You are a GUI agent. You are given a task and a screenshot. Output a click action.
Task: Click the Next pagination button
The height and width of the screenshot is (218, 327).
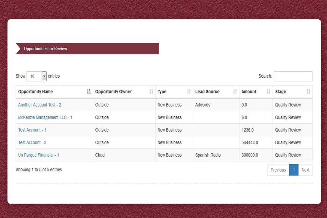coord(305,170)
